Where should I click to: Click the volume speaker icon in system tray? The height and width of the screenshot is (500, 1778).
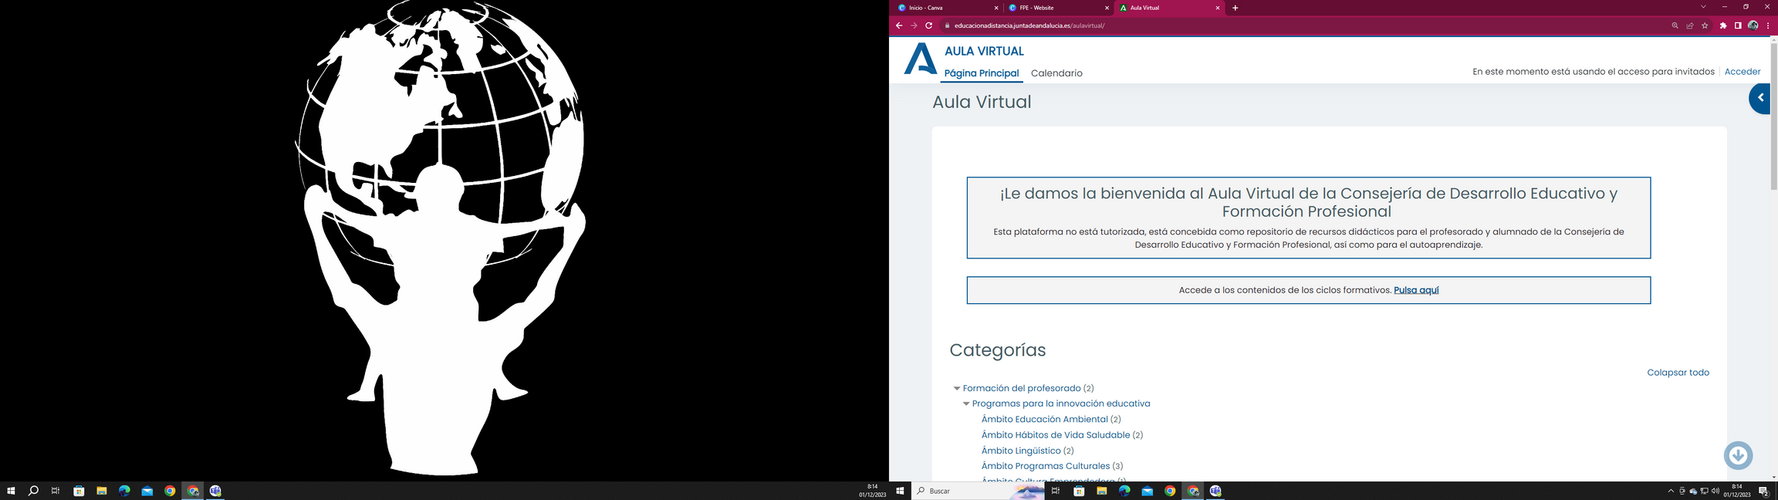1715,491
